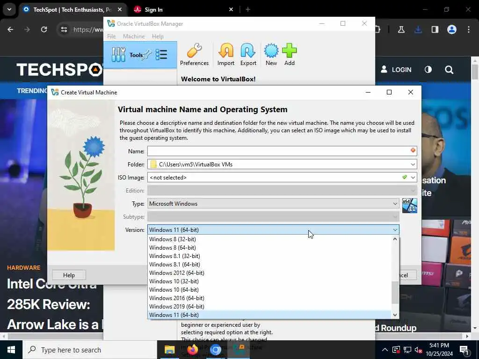Click Help button in Create Virtual Machine dialog
Viewport: 479px width, 359px height.
tap(69, 275)
